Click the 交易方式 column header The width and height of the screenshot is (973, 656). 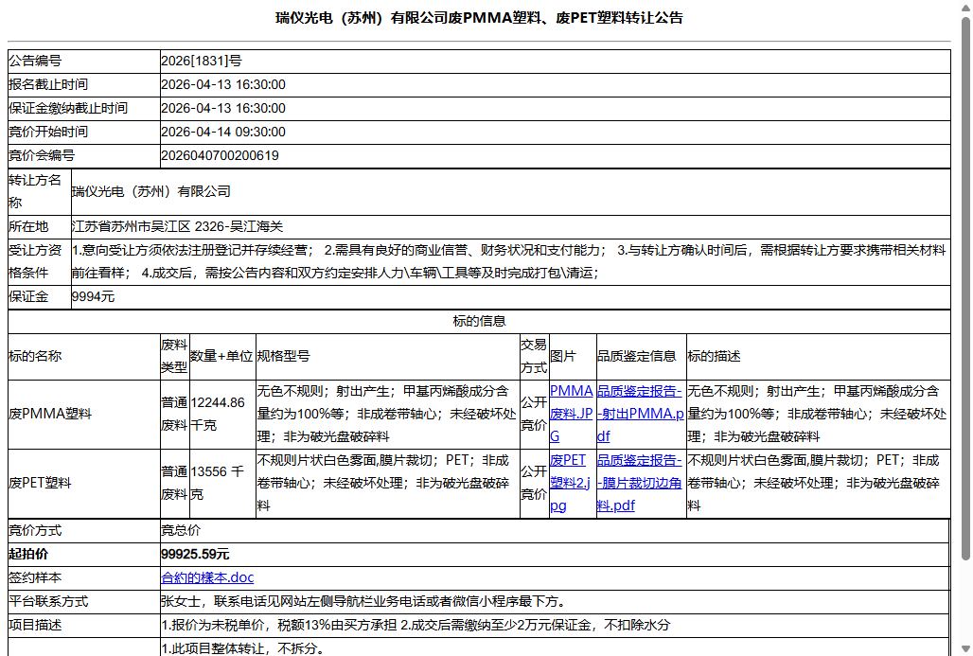point(534,356)
